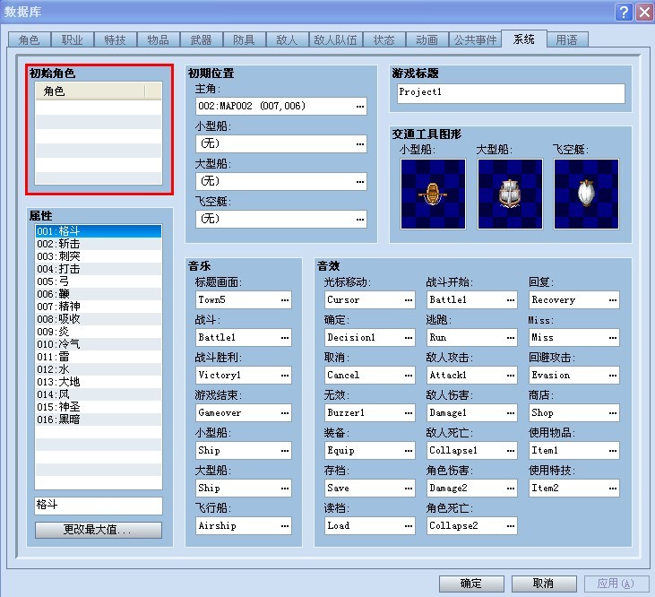This screenshot has height=597, width=655.
Task: Edit the attribute name field 格斗
Action: (x=99, y=506)
